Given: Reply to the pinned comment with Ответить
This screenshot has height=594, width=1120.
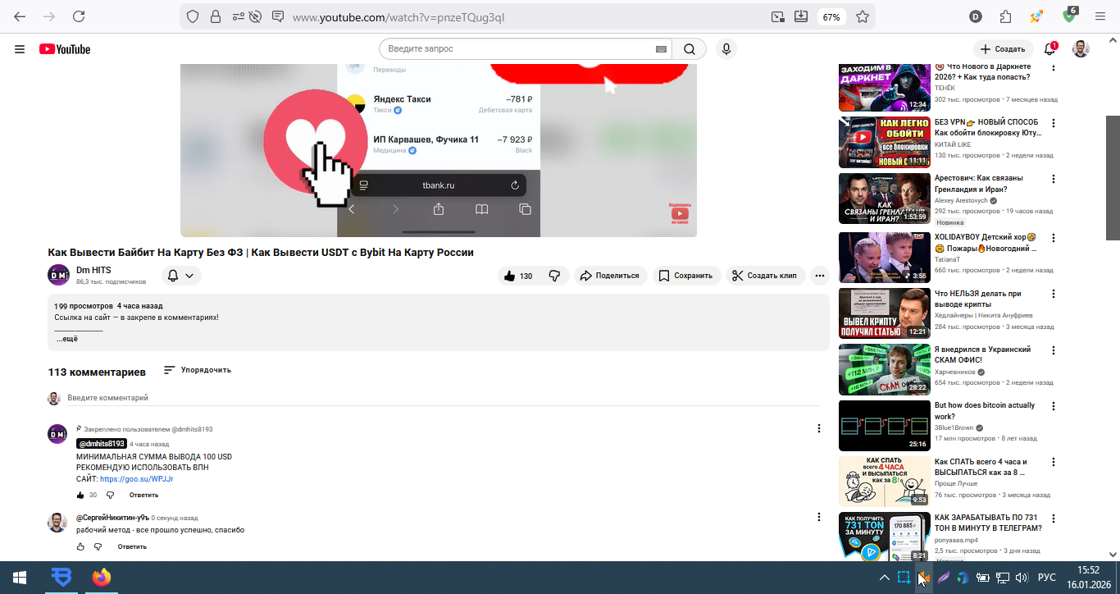Looking at the screenshot, I should [143, 495].
